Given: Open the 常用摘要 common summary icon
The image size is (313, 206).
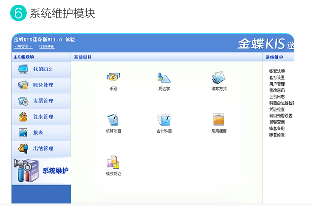Looking at the screenshot, I should click(219, 120).
